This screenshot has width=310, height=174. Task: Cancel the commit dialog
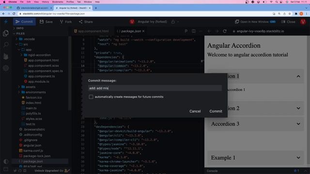click(x=195, y=111)
